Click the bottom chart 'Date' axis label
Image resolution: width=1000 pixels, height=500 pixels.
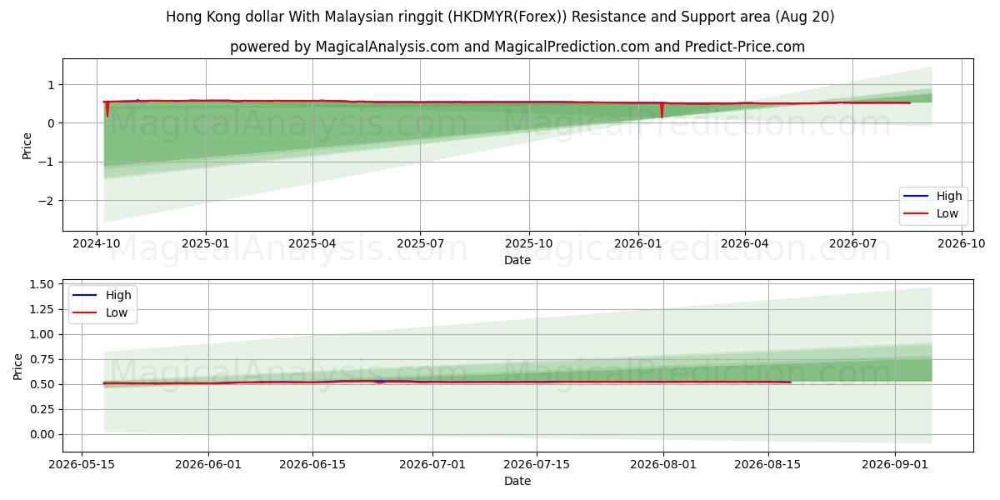coord(517,481)
